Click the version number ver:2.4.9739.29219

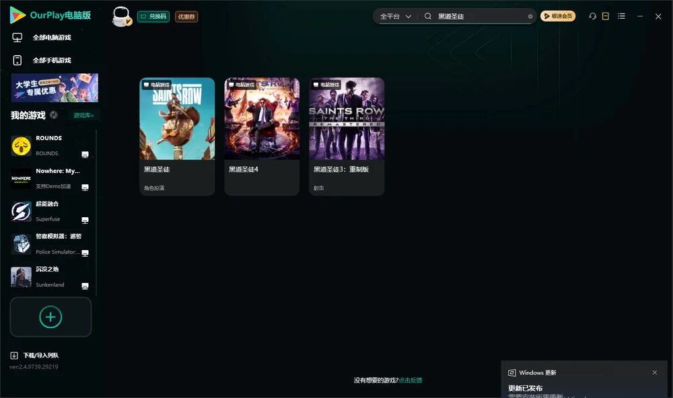pos(34,366)
